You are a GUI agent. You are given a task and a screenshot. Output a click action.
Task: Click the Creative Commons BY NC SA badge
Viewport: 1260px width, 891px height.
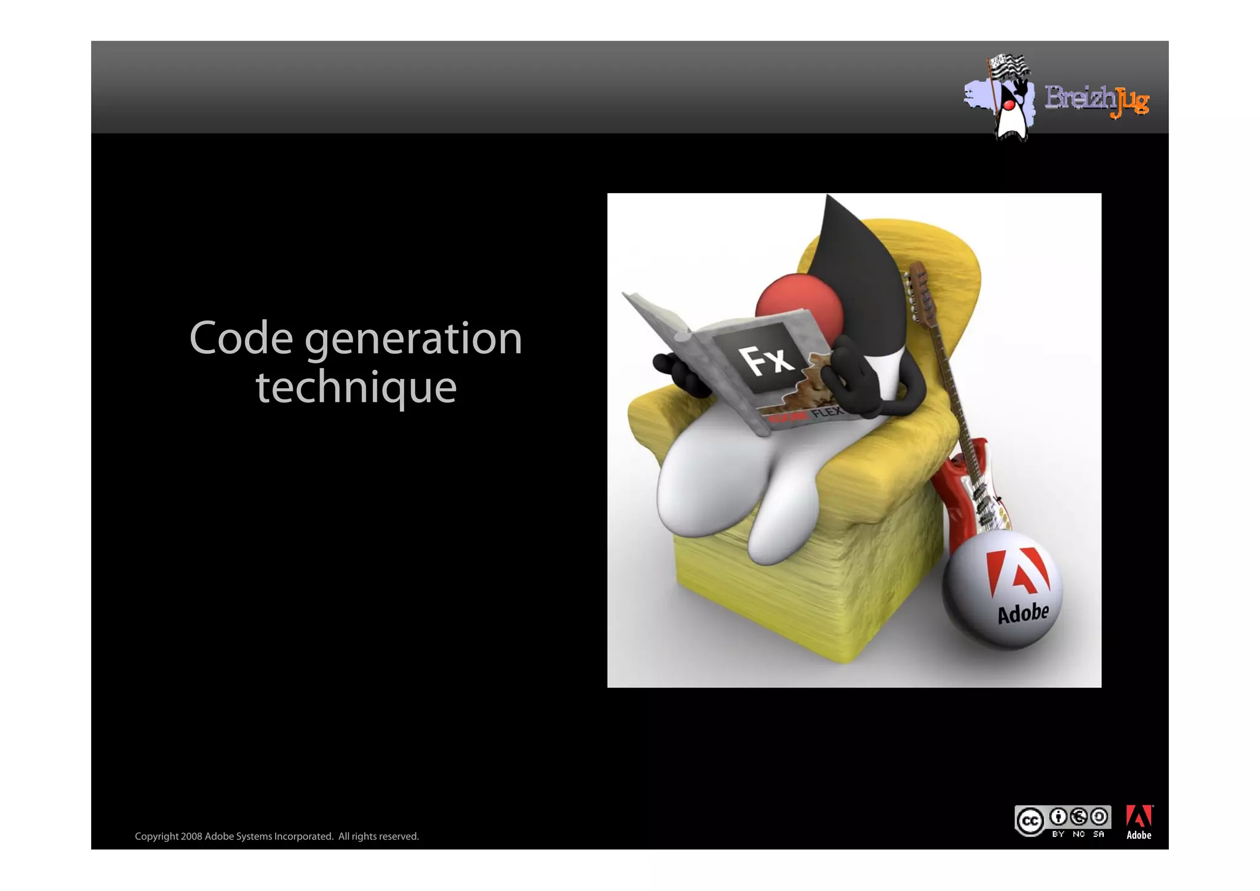tap(1063, 821)
